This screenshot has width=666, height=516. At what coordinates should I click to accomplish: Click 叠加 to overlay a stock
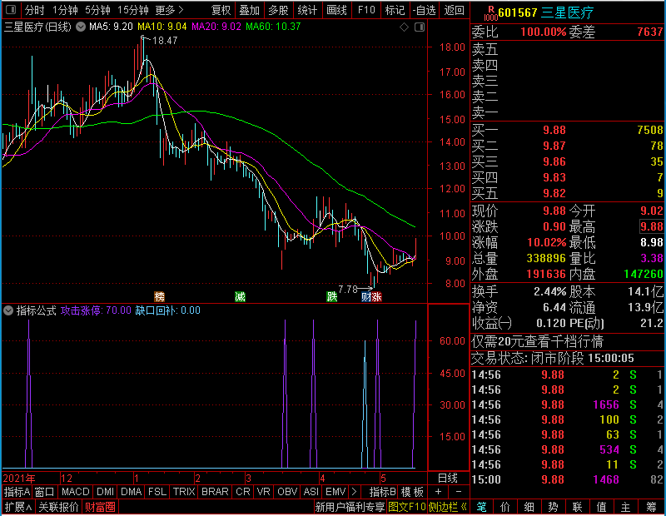point(249,10)
